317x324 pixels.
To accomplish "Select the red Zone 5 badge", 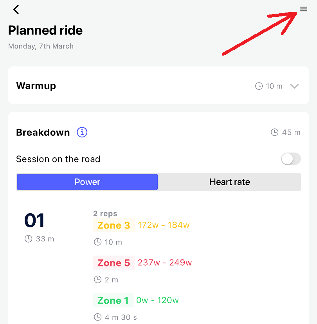I will coord(113,263).
